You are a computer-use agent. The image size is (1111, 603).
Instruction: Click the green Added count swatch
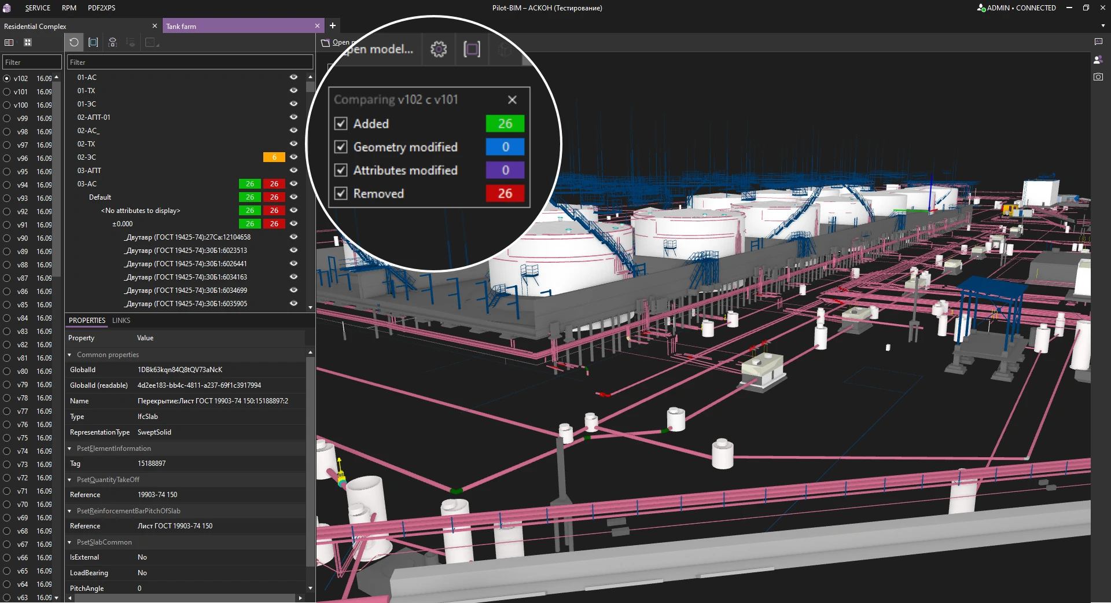tap(505, 124)
